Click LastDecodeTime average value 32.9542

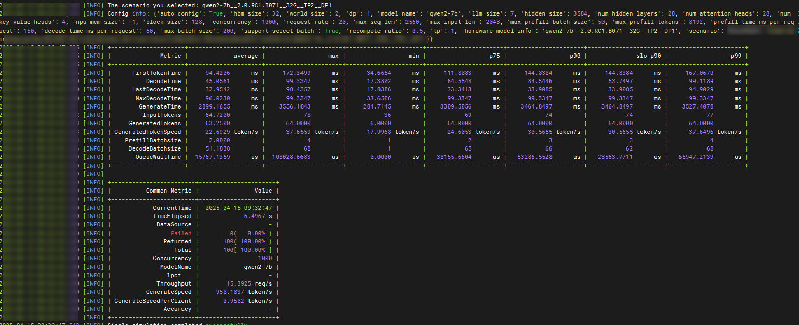click(x=218, y=90)
